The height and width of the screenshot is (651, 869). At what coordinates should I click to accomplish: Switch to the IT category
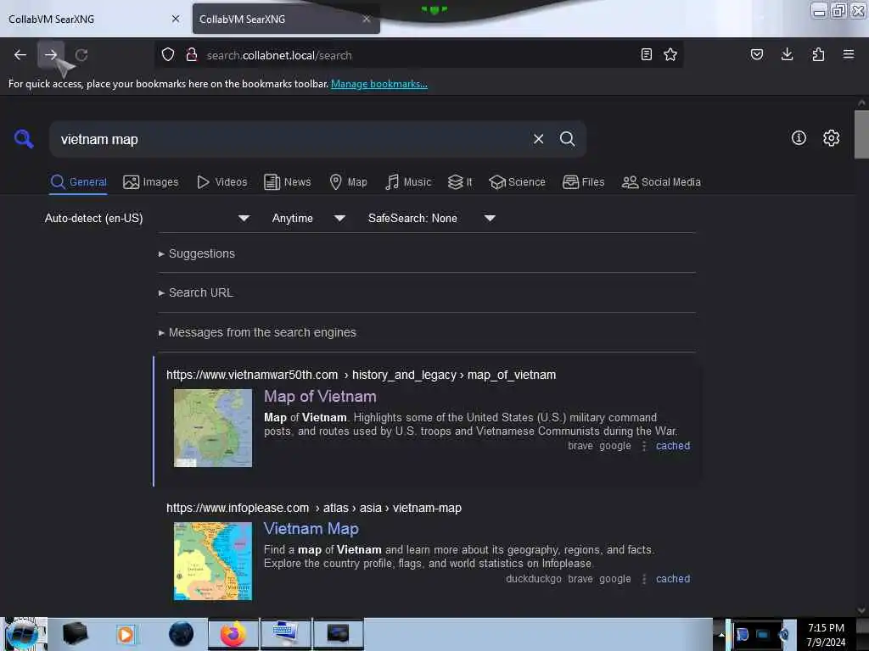(x=460, y=182)
